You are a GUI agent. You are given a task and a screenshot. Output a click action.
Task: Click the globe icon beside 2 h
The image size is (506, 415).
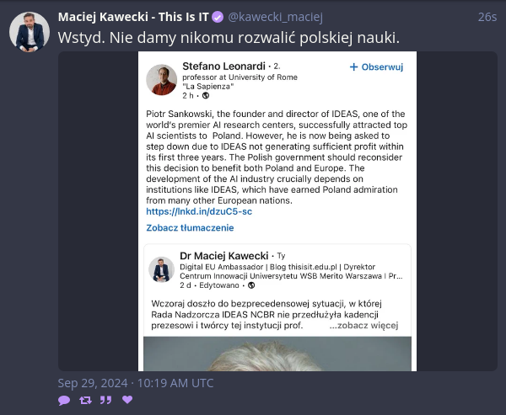click(x=206, y=96)
